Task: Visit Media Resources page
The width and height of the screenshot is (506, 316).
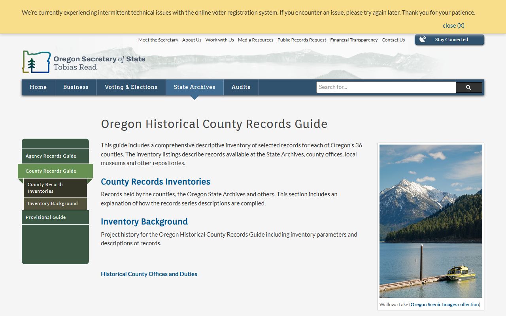Action: pyautogui.click(x=256, y=40)
